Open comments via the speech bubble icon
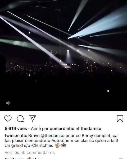 (x=20, y=118)
